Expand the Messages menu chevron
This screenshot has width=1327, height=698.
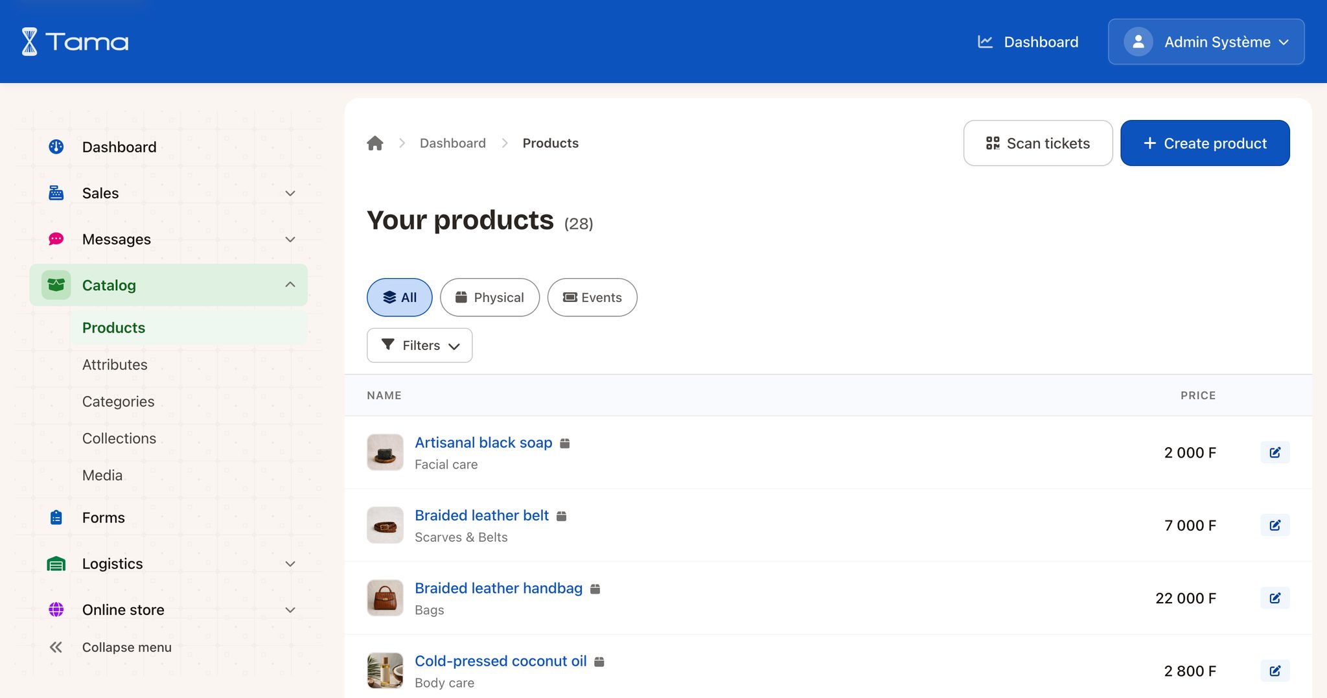tap(290, 239)
